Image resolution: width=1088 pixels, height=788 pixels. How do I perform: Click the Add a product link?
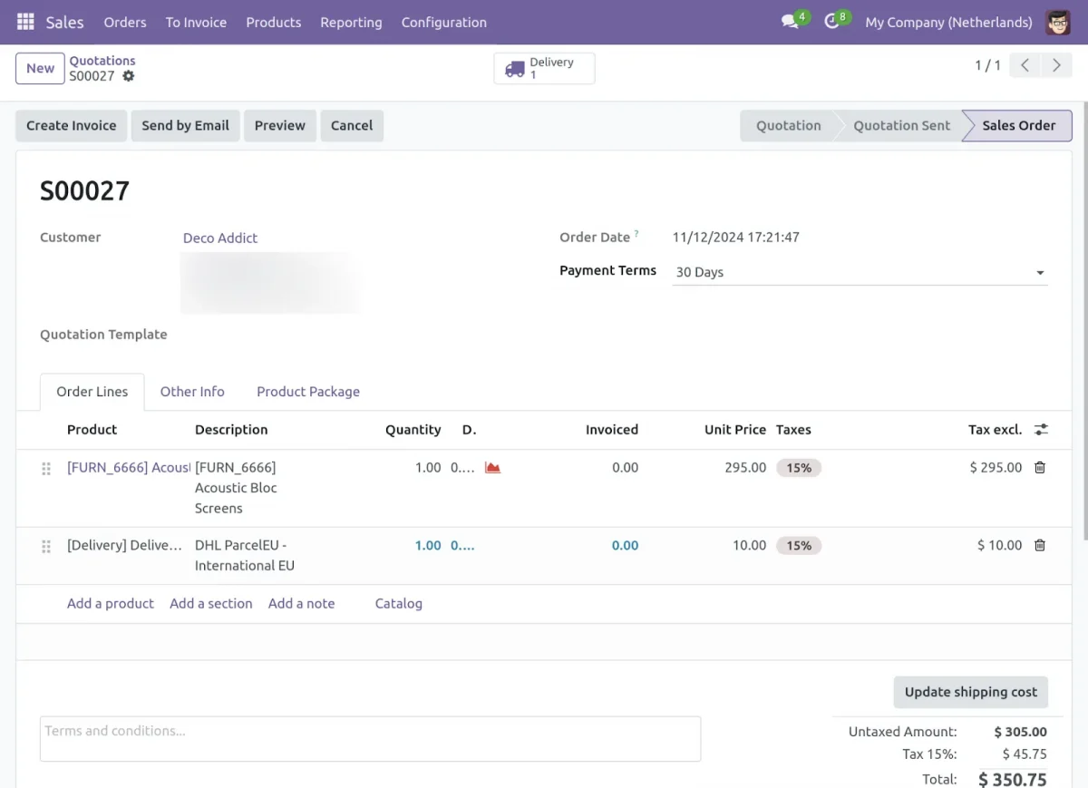coord(111,604)
